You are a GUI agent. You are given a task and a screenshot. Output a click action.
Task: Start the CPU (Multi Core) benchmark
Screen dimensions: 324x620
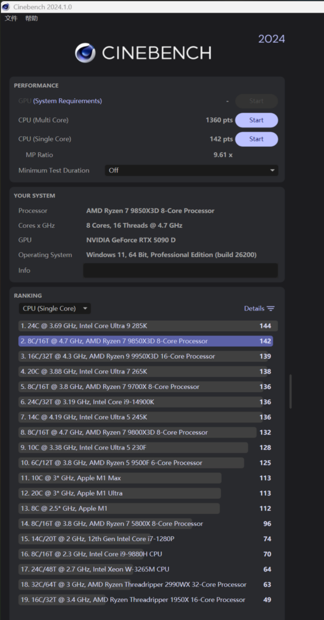tap(256, 120)
